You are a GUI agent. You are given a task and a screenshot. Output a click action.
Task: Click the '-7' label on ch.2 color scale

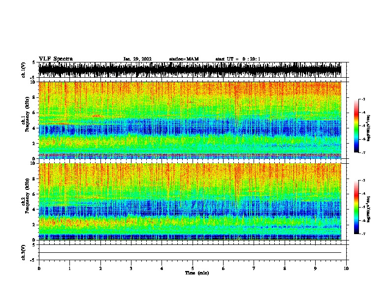(x=363, y=234)
